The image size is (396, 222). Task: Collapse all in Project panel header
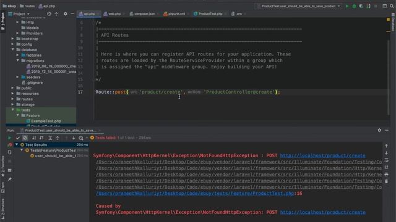click(x=56, y=14)
